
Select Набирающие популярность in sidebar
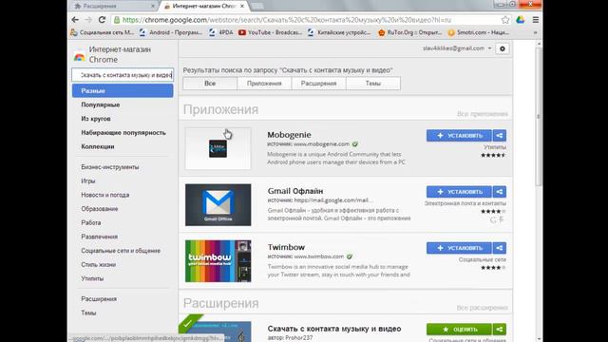coord(123,133)
